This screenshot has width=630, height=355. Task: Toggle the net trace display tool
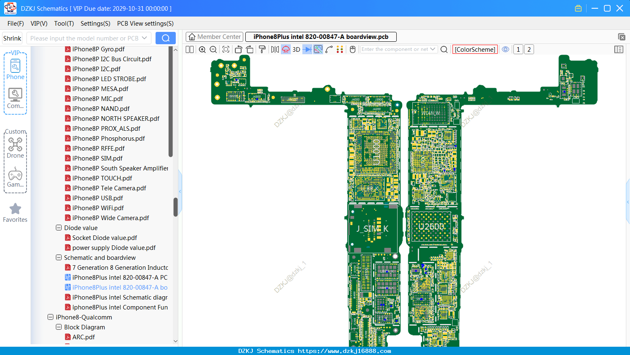[x=318, y=50]
